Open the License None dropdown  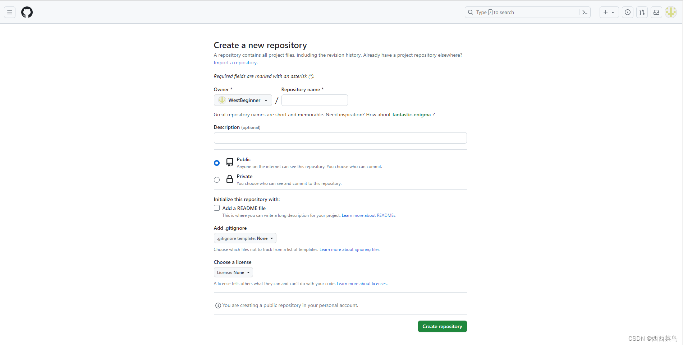(x=233, y=272)
